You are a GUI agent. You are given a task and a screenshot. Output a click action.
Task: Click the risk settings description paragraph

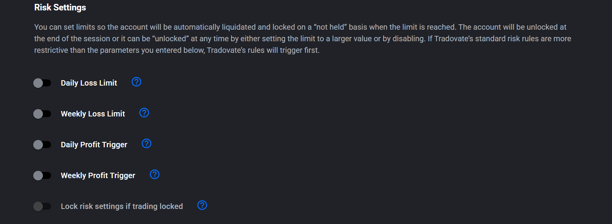point(302,38)
